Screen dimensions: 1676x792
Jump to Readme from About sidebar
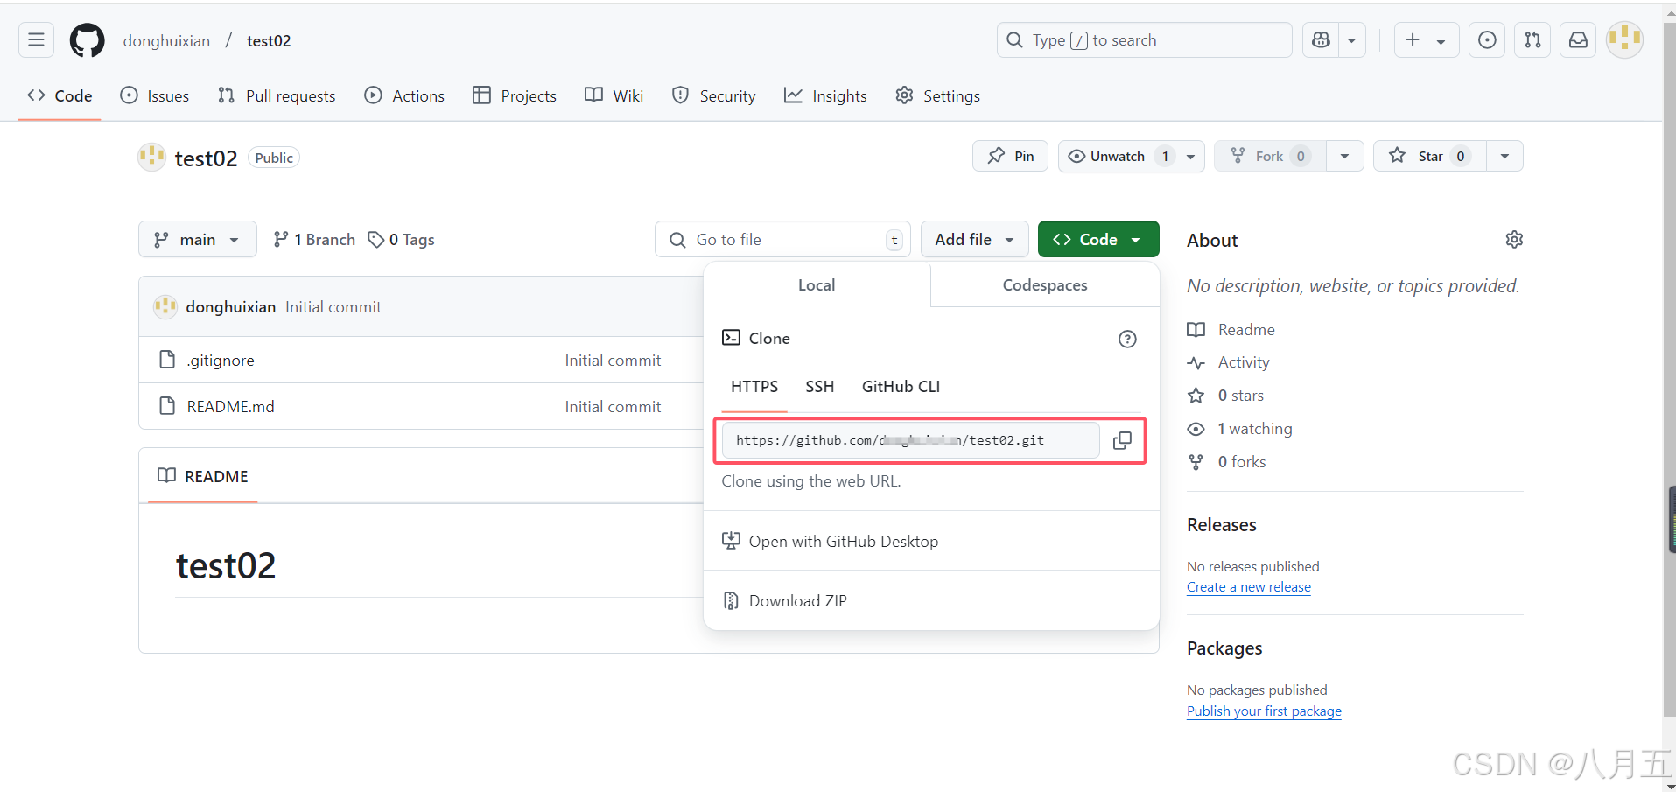pyautogui.click(x=1231, y=329)
